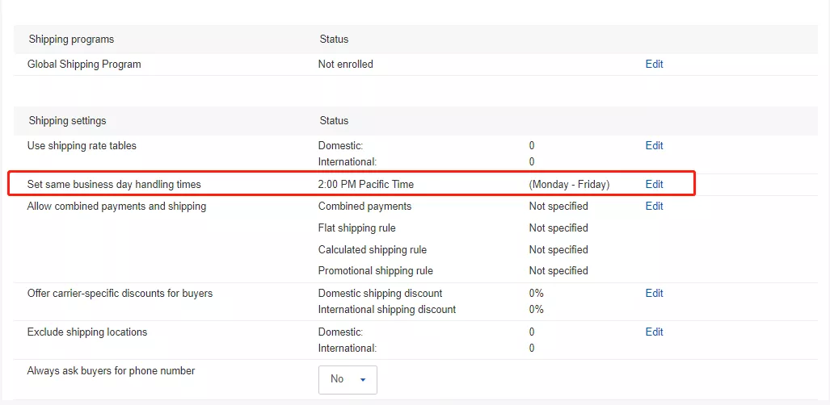
Task: Edit the excluded shipping locations
Action: tap(654, 332)
